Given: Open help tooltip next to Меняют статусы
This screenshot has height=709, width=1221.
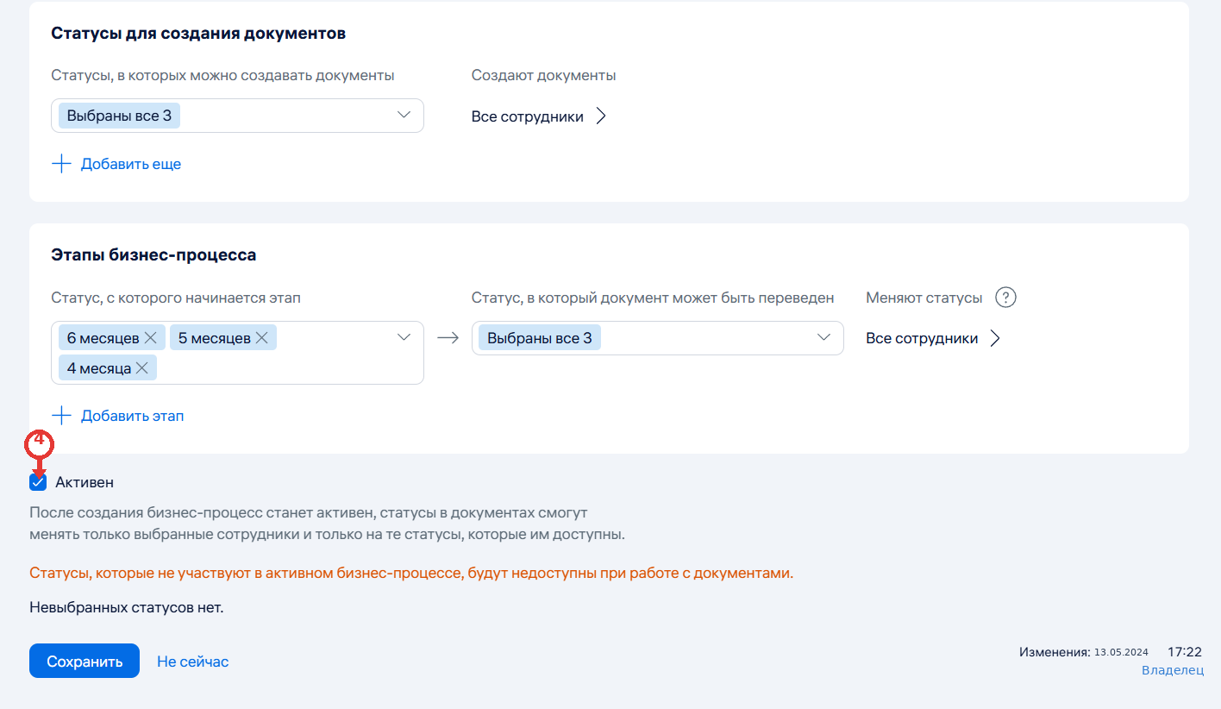Looking at the screenshot, I should click(x=1005, y=298).
